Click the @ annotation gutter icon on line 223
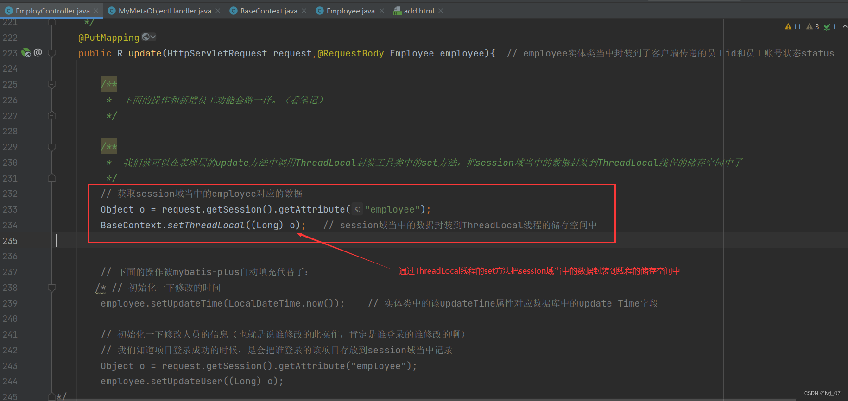848x401 pixels. click(38, 53)
